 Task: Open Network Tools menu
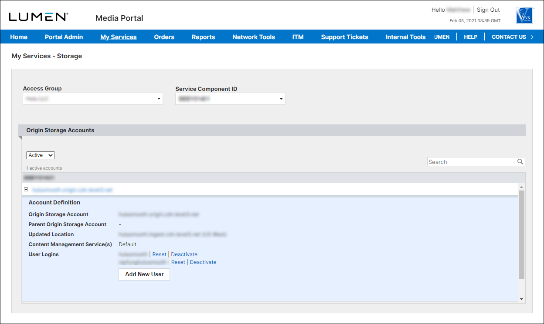pyautogui.click(x=254, y=37)
